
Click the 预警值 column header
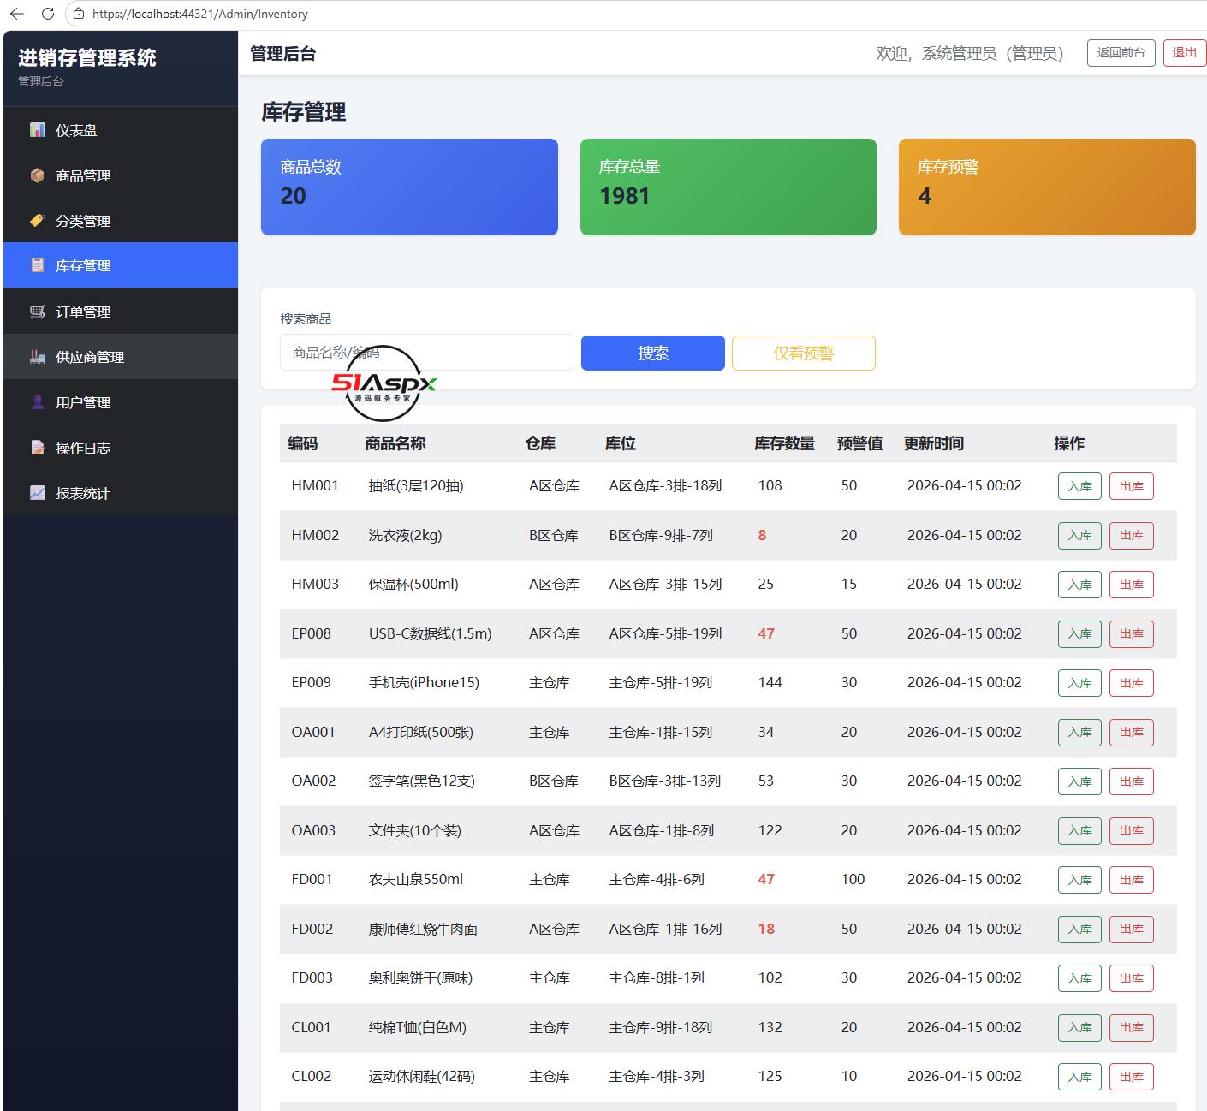click(x=859, y=443)
